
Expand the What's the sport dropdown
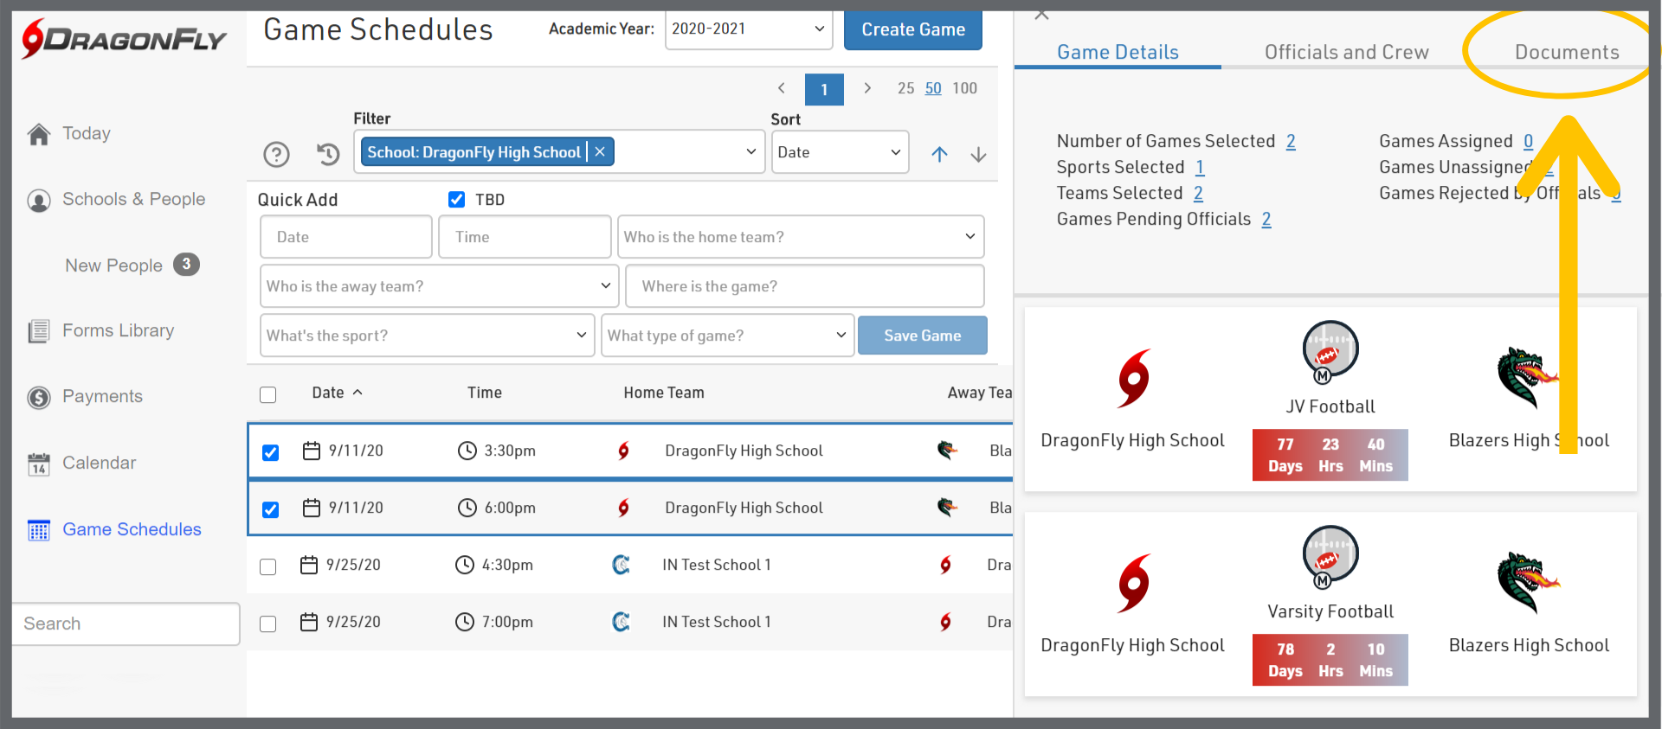[427, 336]
